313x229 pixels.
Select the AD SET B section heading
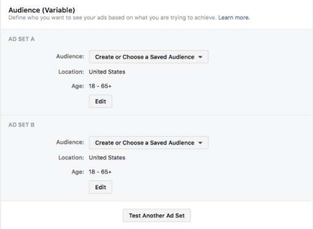click(21, 125)
